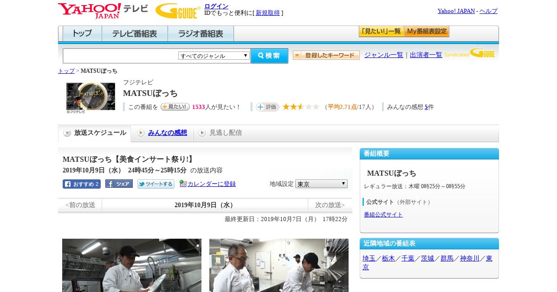Click the 新規取得 link
Viewport: 557px width, 292px height.
268,13
